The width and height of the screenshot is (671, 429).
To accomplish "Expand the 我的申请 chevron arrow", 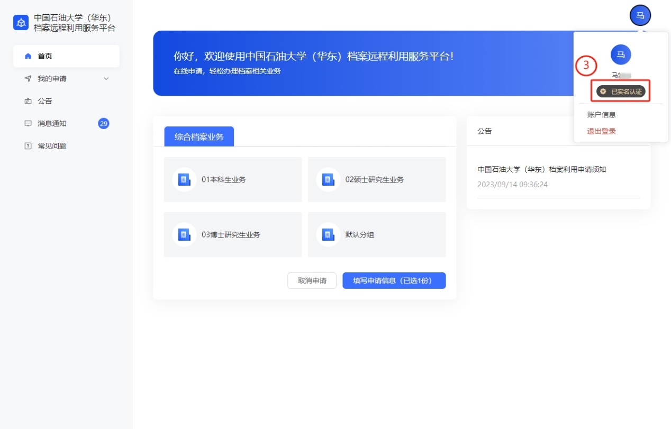I will [106, 79].
